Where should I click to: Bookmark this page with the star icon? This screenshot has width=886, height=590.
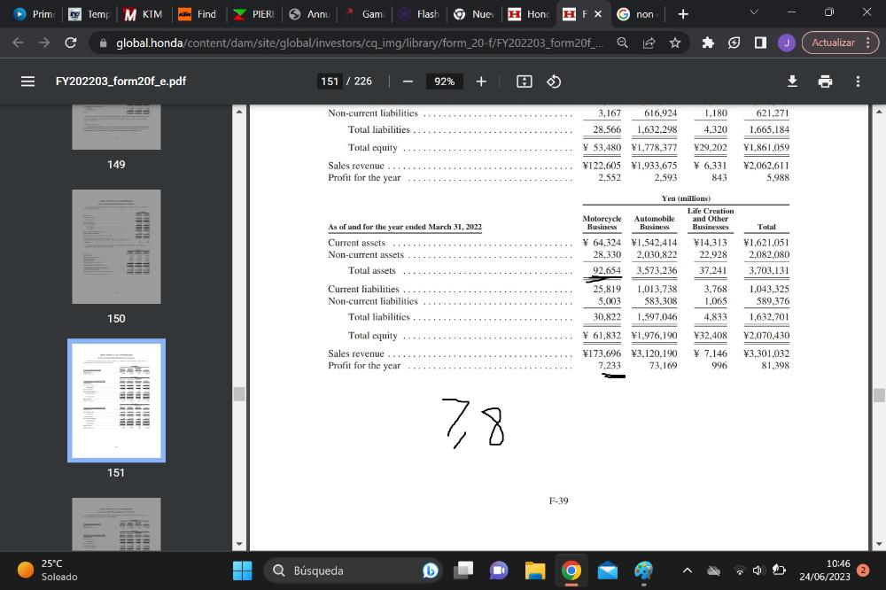coord(675,43)
